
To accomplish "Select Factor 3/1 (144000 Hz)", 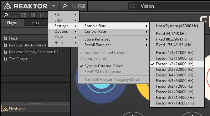I will pyautogui.click(x=177, y=98).
